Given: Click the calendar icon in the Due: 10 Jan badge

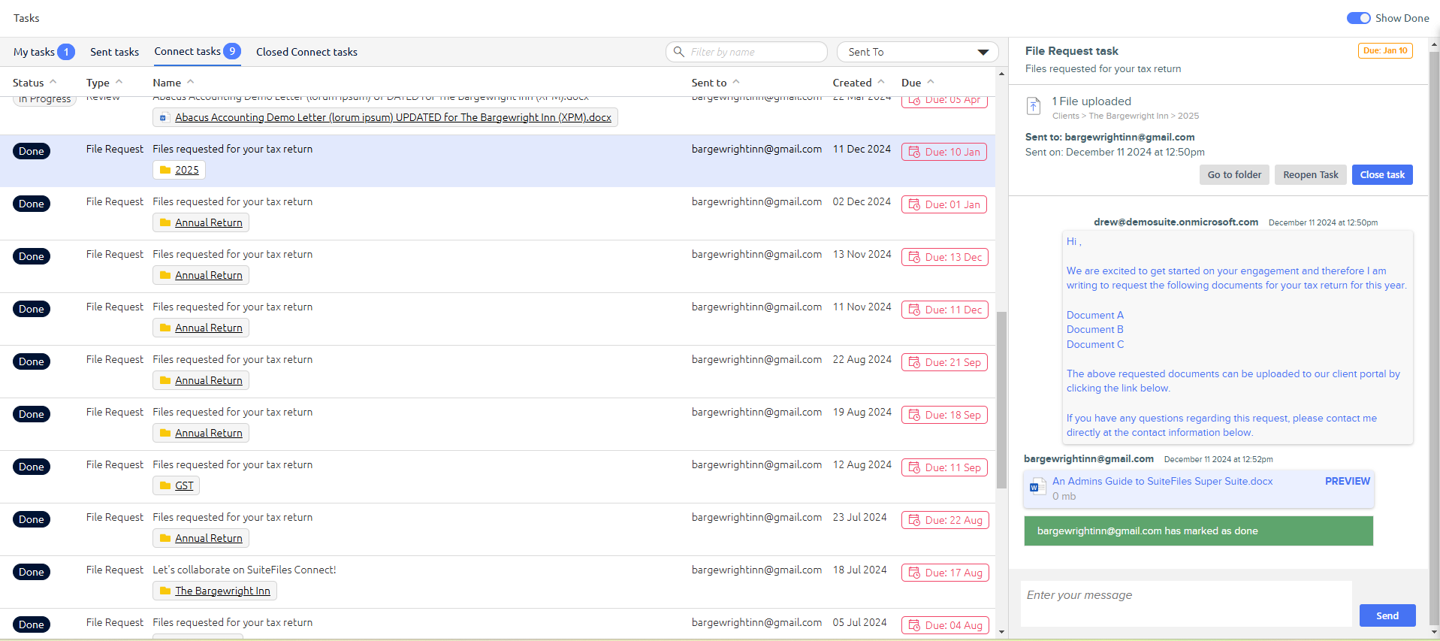Looking at the screenshot, I should coord(914,152).
